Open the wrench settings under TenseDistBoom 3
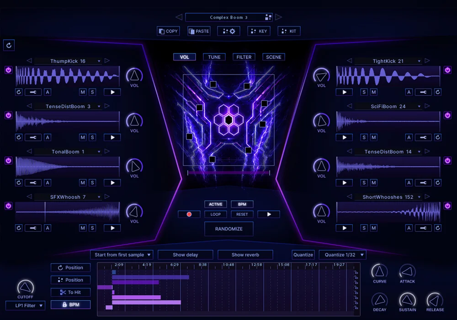 (x=33, y=137)
